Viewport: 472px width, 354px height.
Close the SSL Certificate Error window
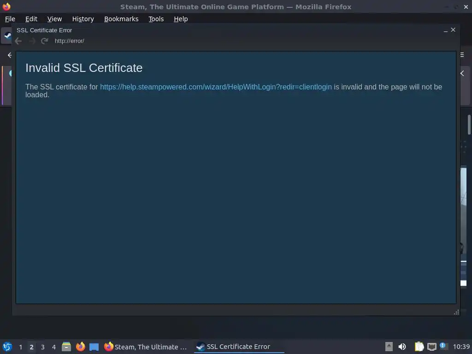click(x=453, y=30)
